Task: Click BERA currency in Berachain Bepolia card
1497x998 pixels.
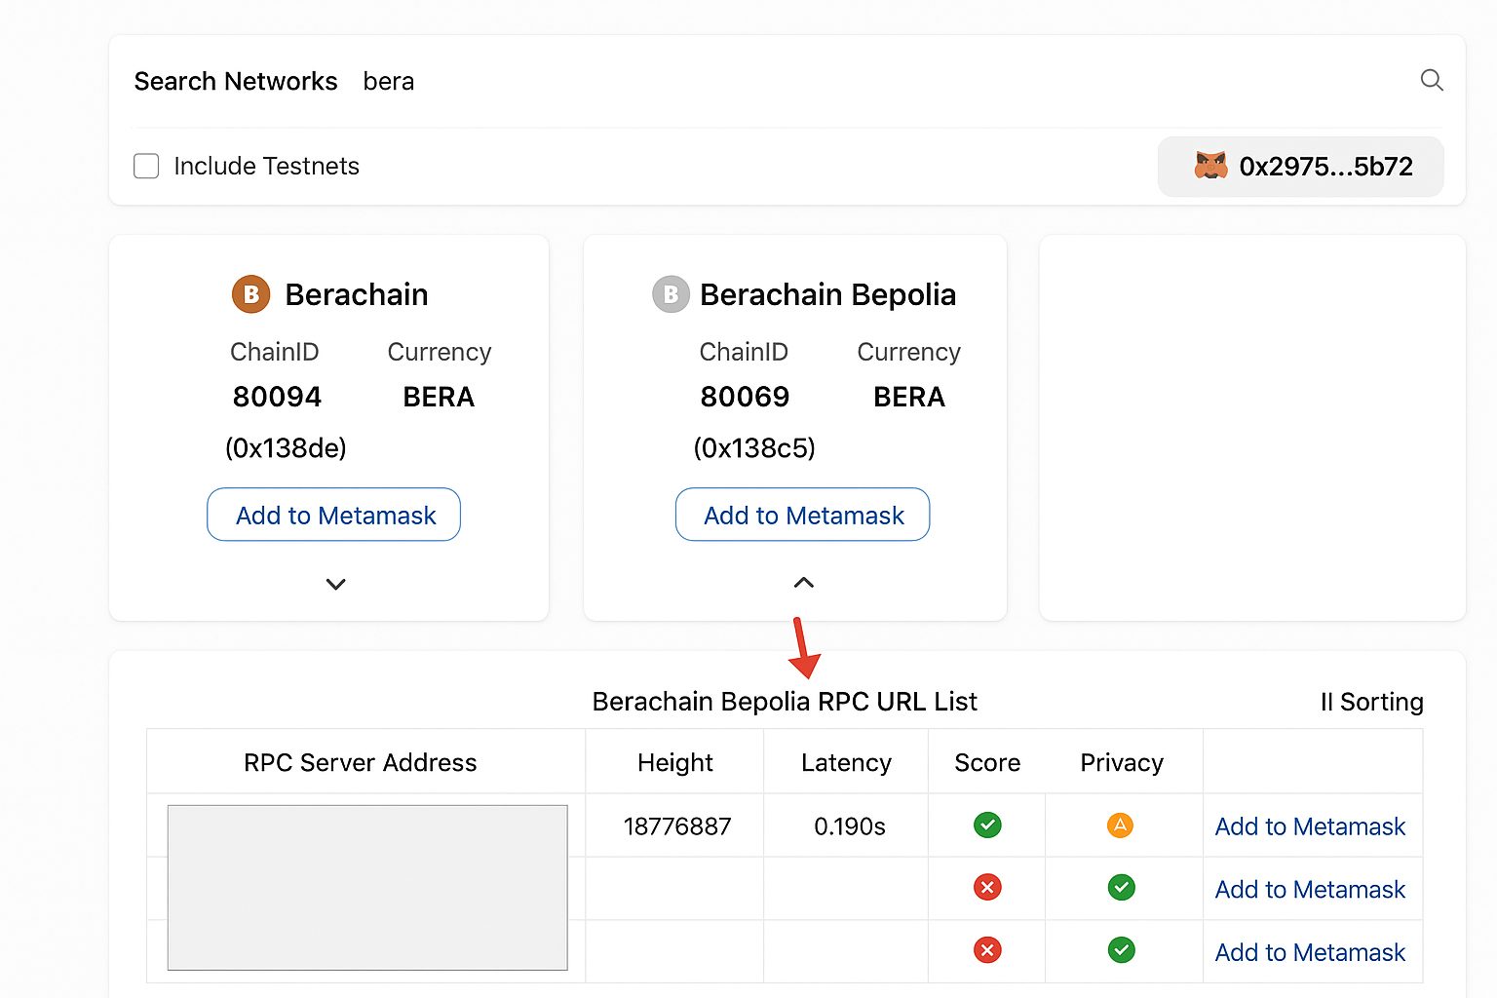Action: coord(909,397)
